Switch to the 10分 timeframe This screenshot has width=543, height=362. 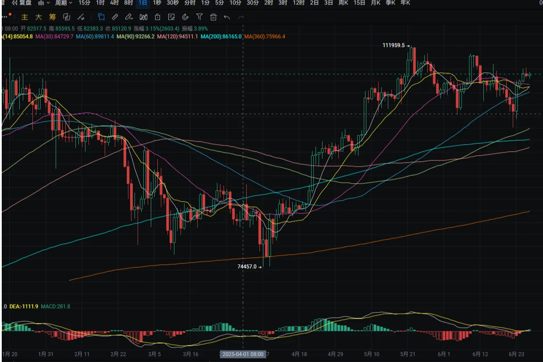tap(235, 3)
